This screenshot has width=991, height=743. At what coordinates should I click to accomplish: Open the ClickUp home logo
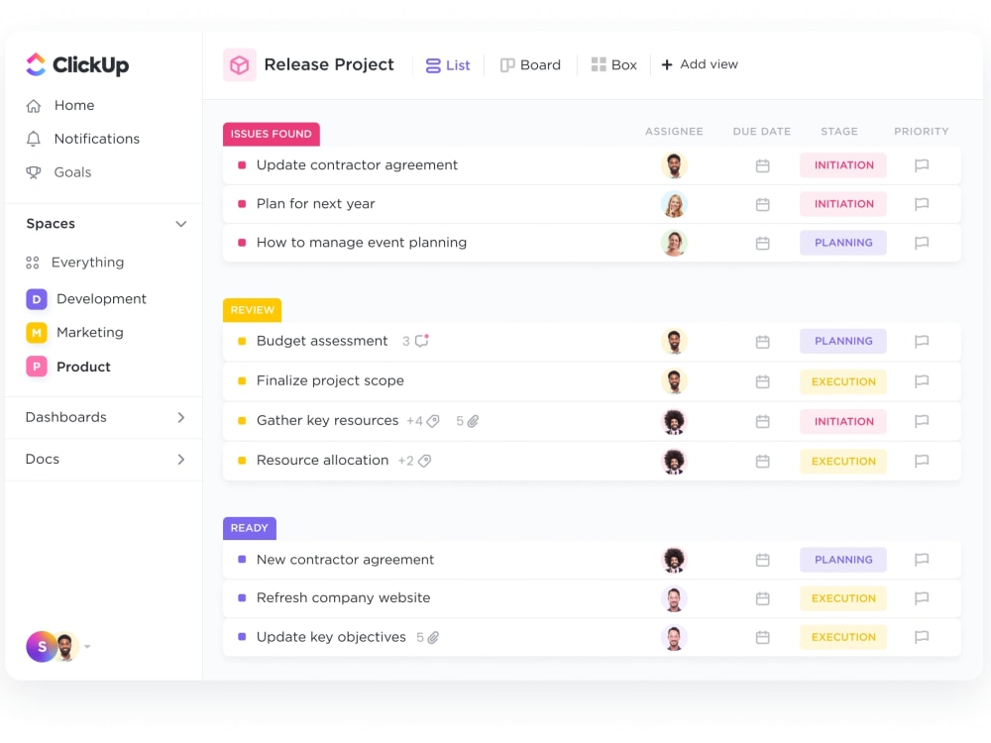pos(76,64)
